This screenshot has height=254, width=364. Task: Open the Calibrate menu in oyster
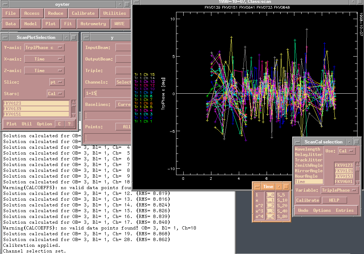point(83,13)
